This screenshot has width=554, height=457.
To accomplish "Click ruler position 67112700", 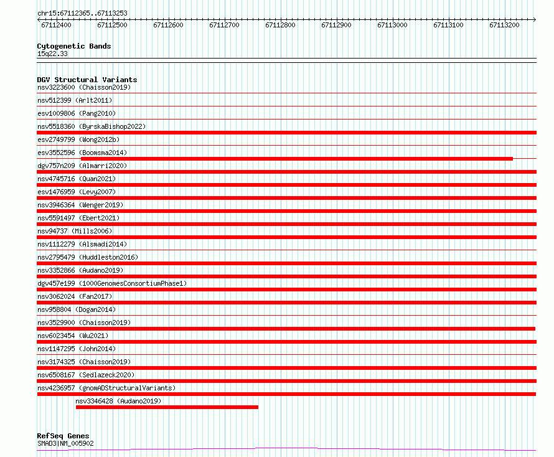I will click(224, 25).
